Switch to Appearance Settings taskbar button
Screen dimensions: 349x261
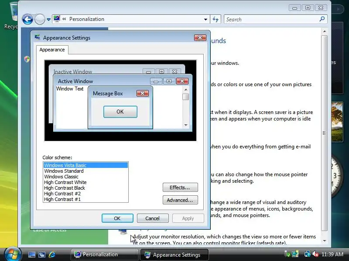coord(174,254)
